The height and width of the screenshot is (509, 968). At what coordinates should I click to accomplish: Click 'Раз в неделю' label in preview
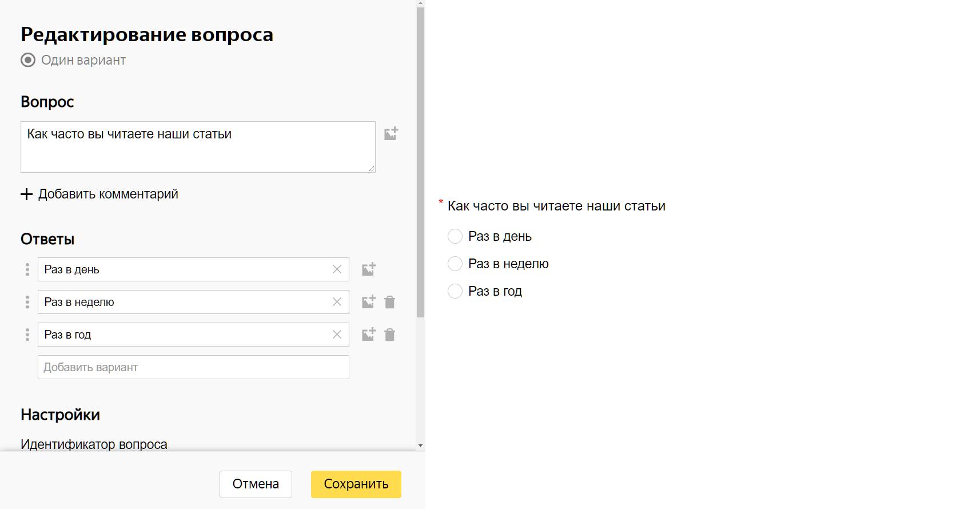click(508, 264)
